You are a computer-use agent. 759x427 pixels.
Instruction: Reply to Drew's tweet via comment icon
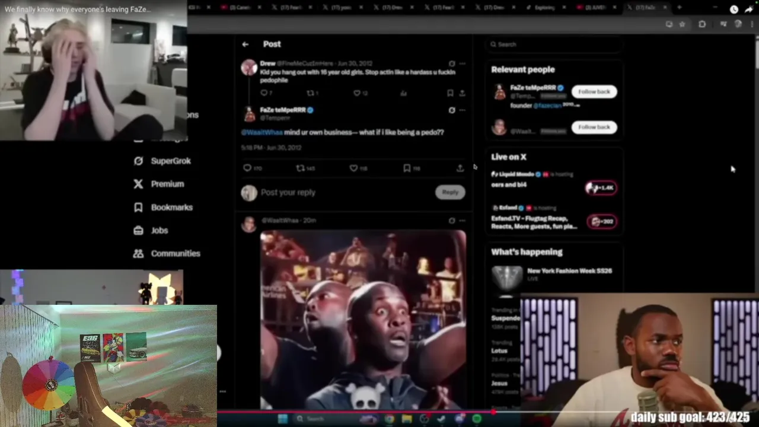click(x=264, y=93)
